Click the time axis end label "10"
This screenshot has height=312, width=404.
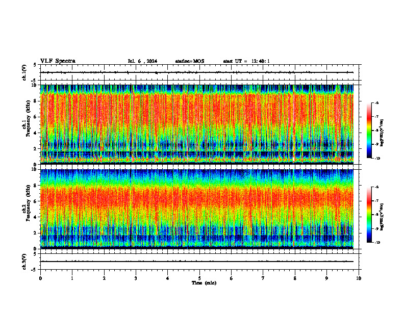point(359,278)
